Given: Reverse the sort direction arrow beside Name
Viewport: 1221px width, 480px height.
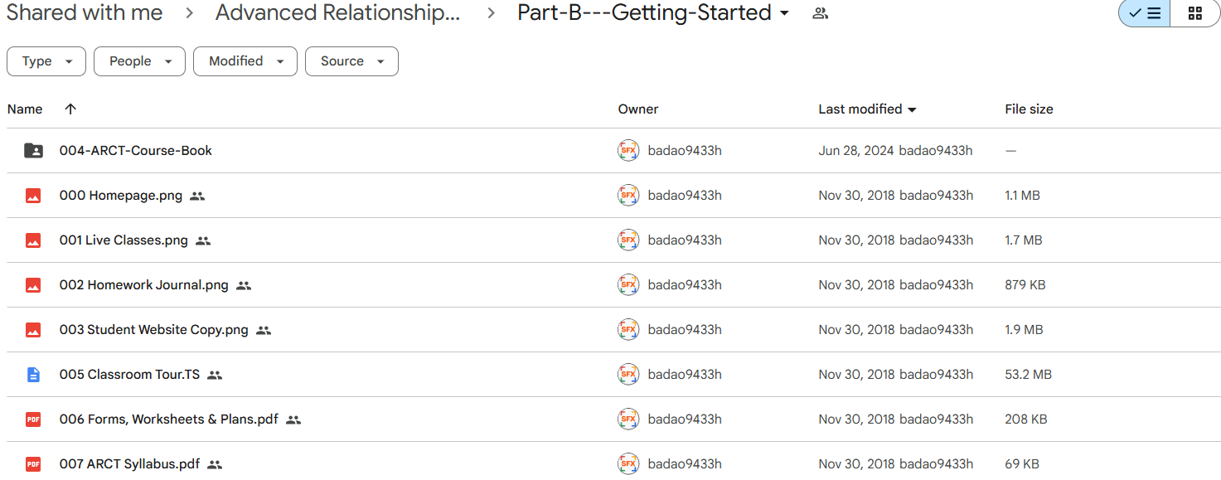Looking at the screenshot, I should 70,109.
